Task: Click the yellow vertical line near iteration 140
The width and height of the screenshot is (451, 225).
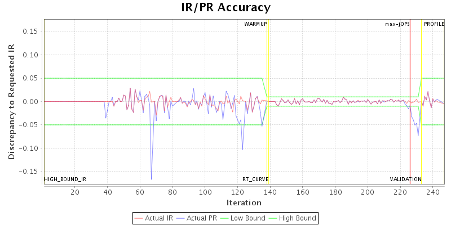Action: click(268, 101)
